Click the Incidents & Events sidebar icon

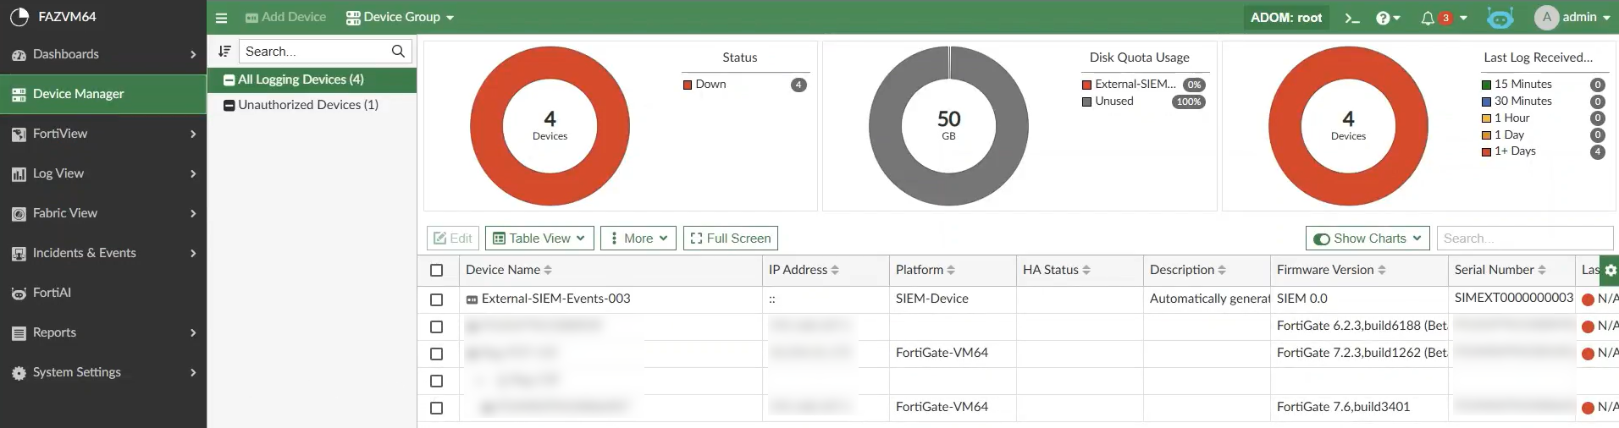coord(19,254)
